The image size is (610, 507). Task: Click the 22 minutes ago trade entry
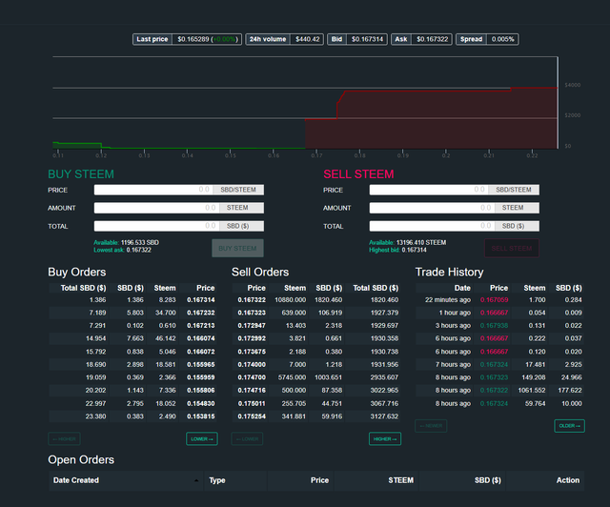(499, 300)
